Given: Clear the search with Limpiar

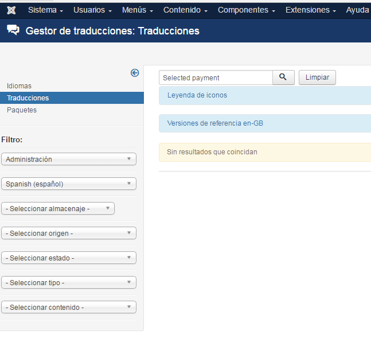Looking at the screenshot, I should coord(317,77).
